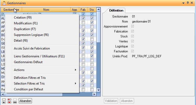Click the Gestionnaires user icon in title bar

tap(4, 3)
